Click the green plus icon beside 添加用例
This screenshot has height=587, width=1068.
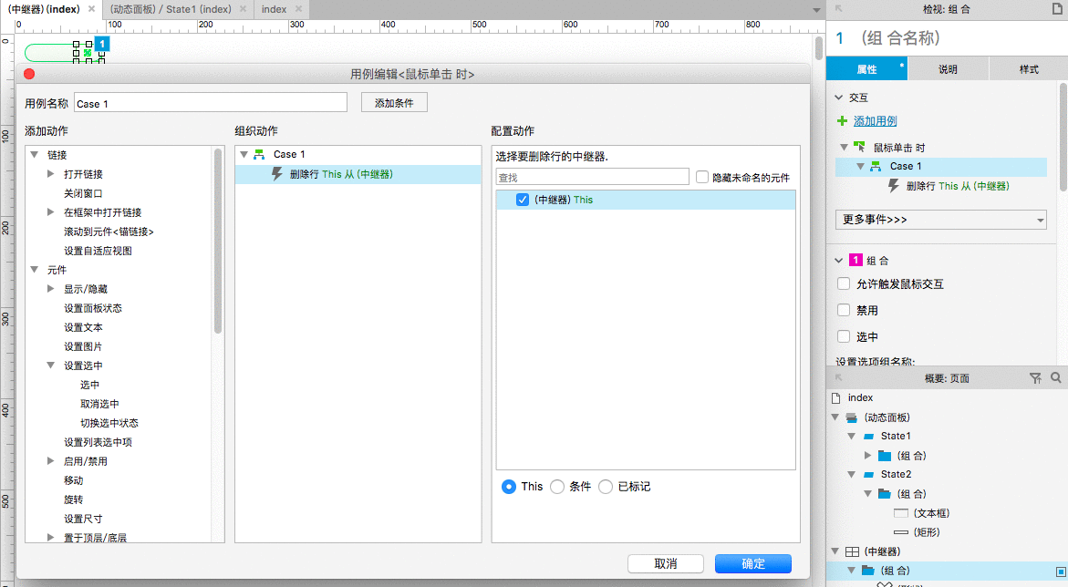point(843,120)
